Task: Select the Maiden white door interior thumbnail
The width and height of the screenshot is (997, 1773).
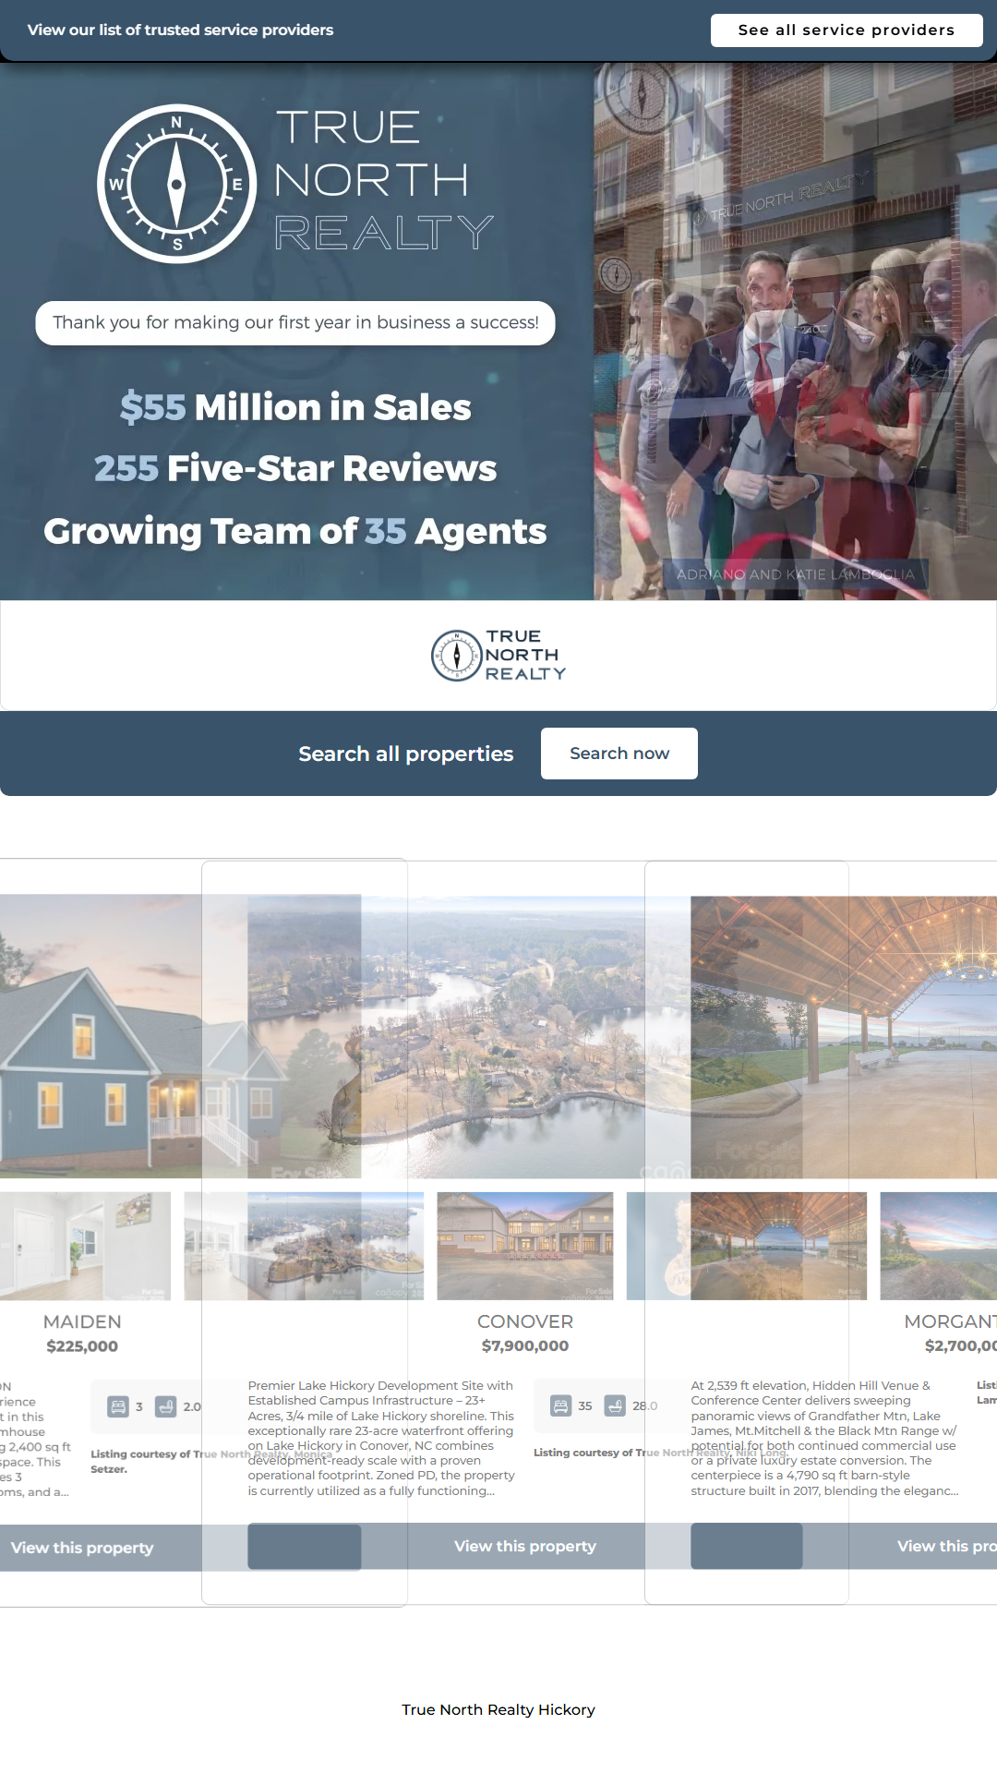Action: (85, 1246)
